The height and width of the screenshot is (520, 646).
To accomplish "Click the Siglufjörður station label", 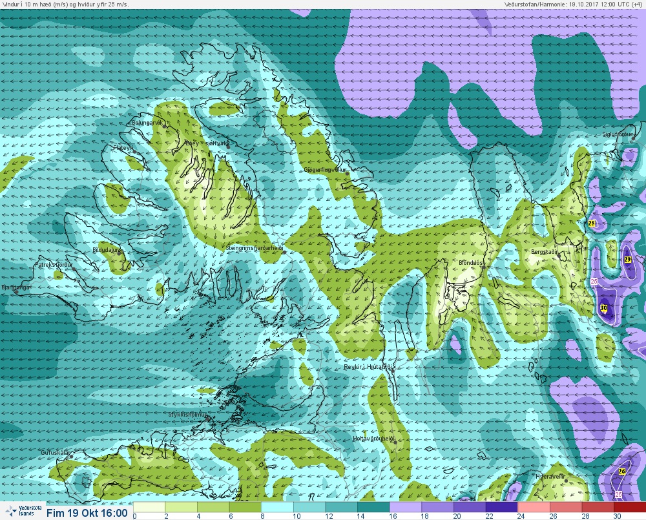I will [x=618, y=135].
